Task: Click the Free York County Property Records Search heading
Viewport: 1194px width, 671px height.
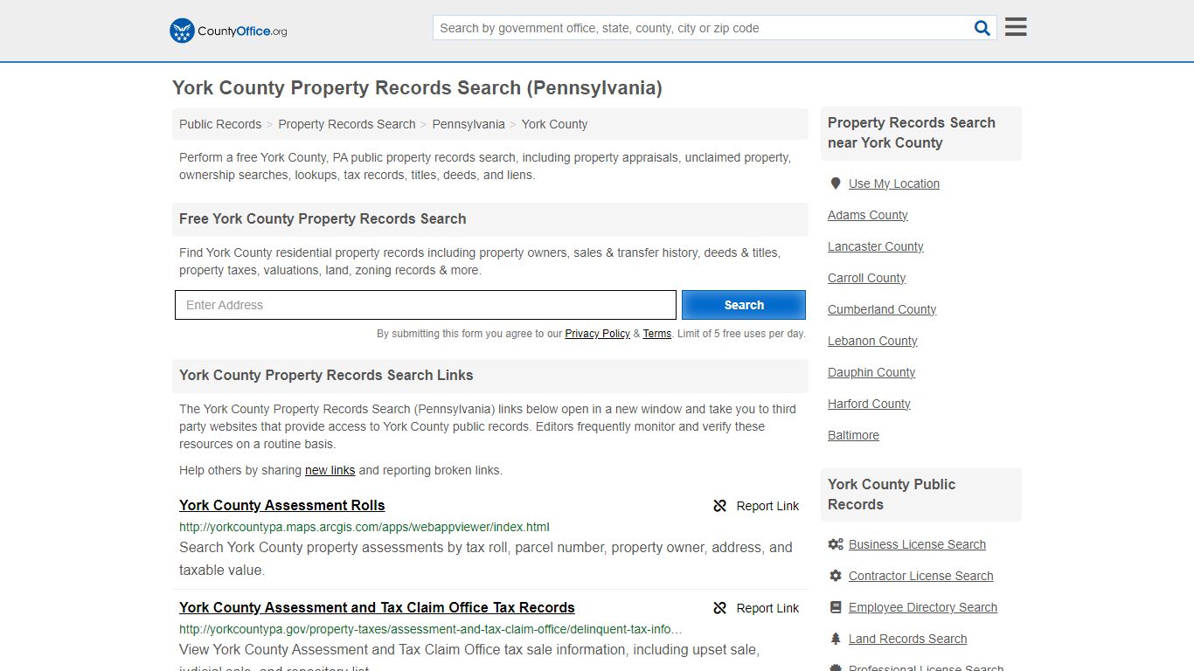Action: 323,218
